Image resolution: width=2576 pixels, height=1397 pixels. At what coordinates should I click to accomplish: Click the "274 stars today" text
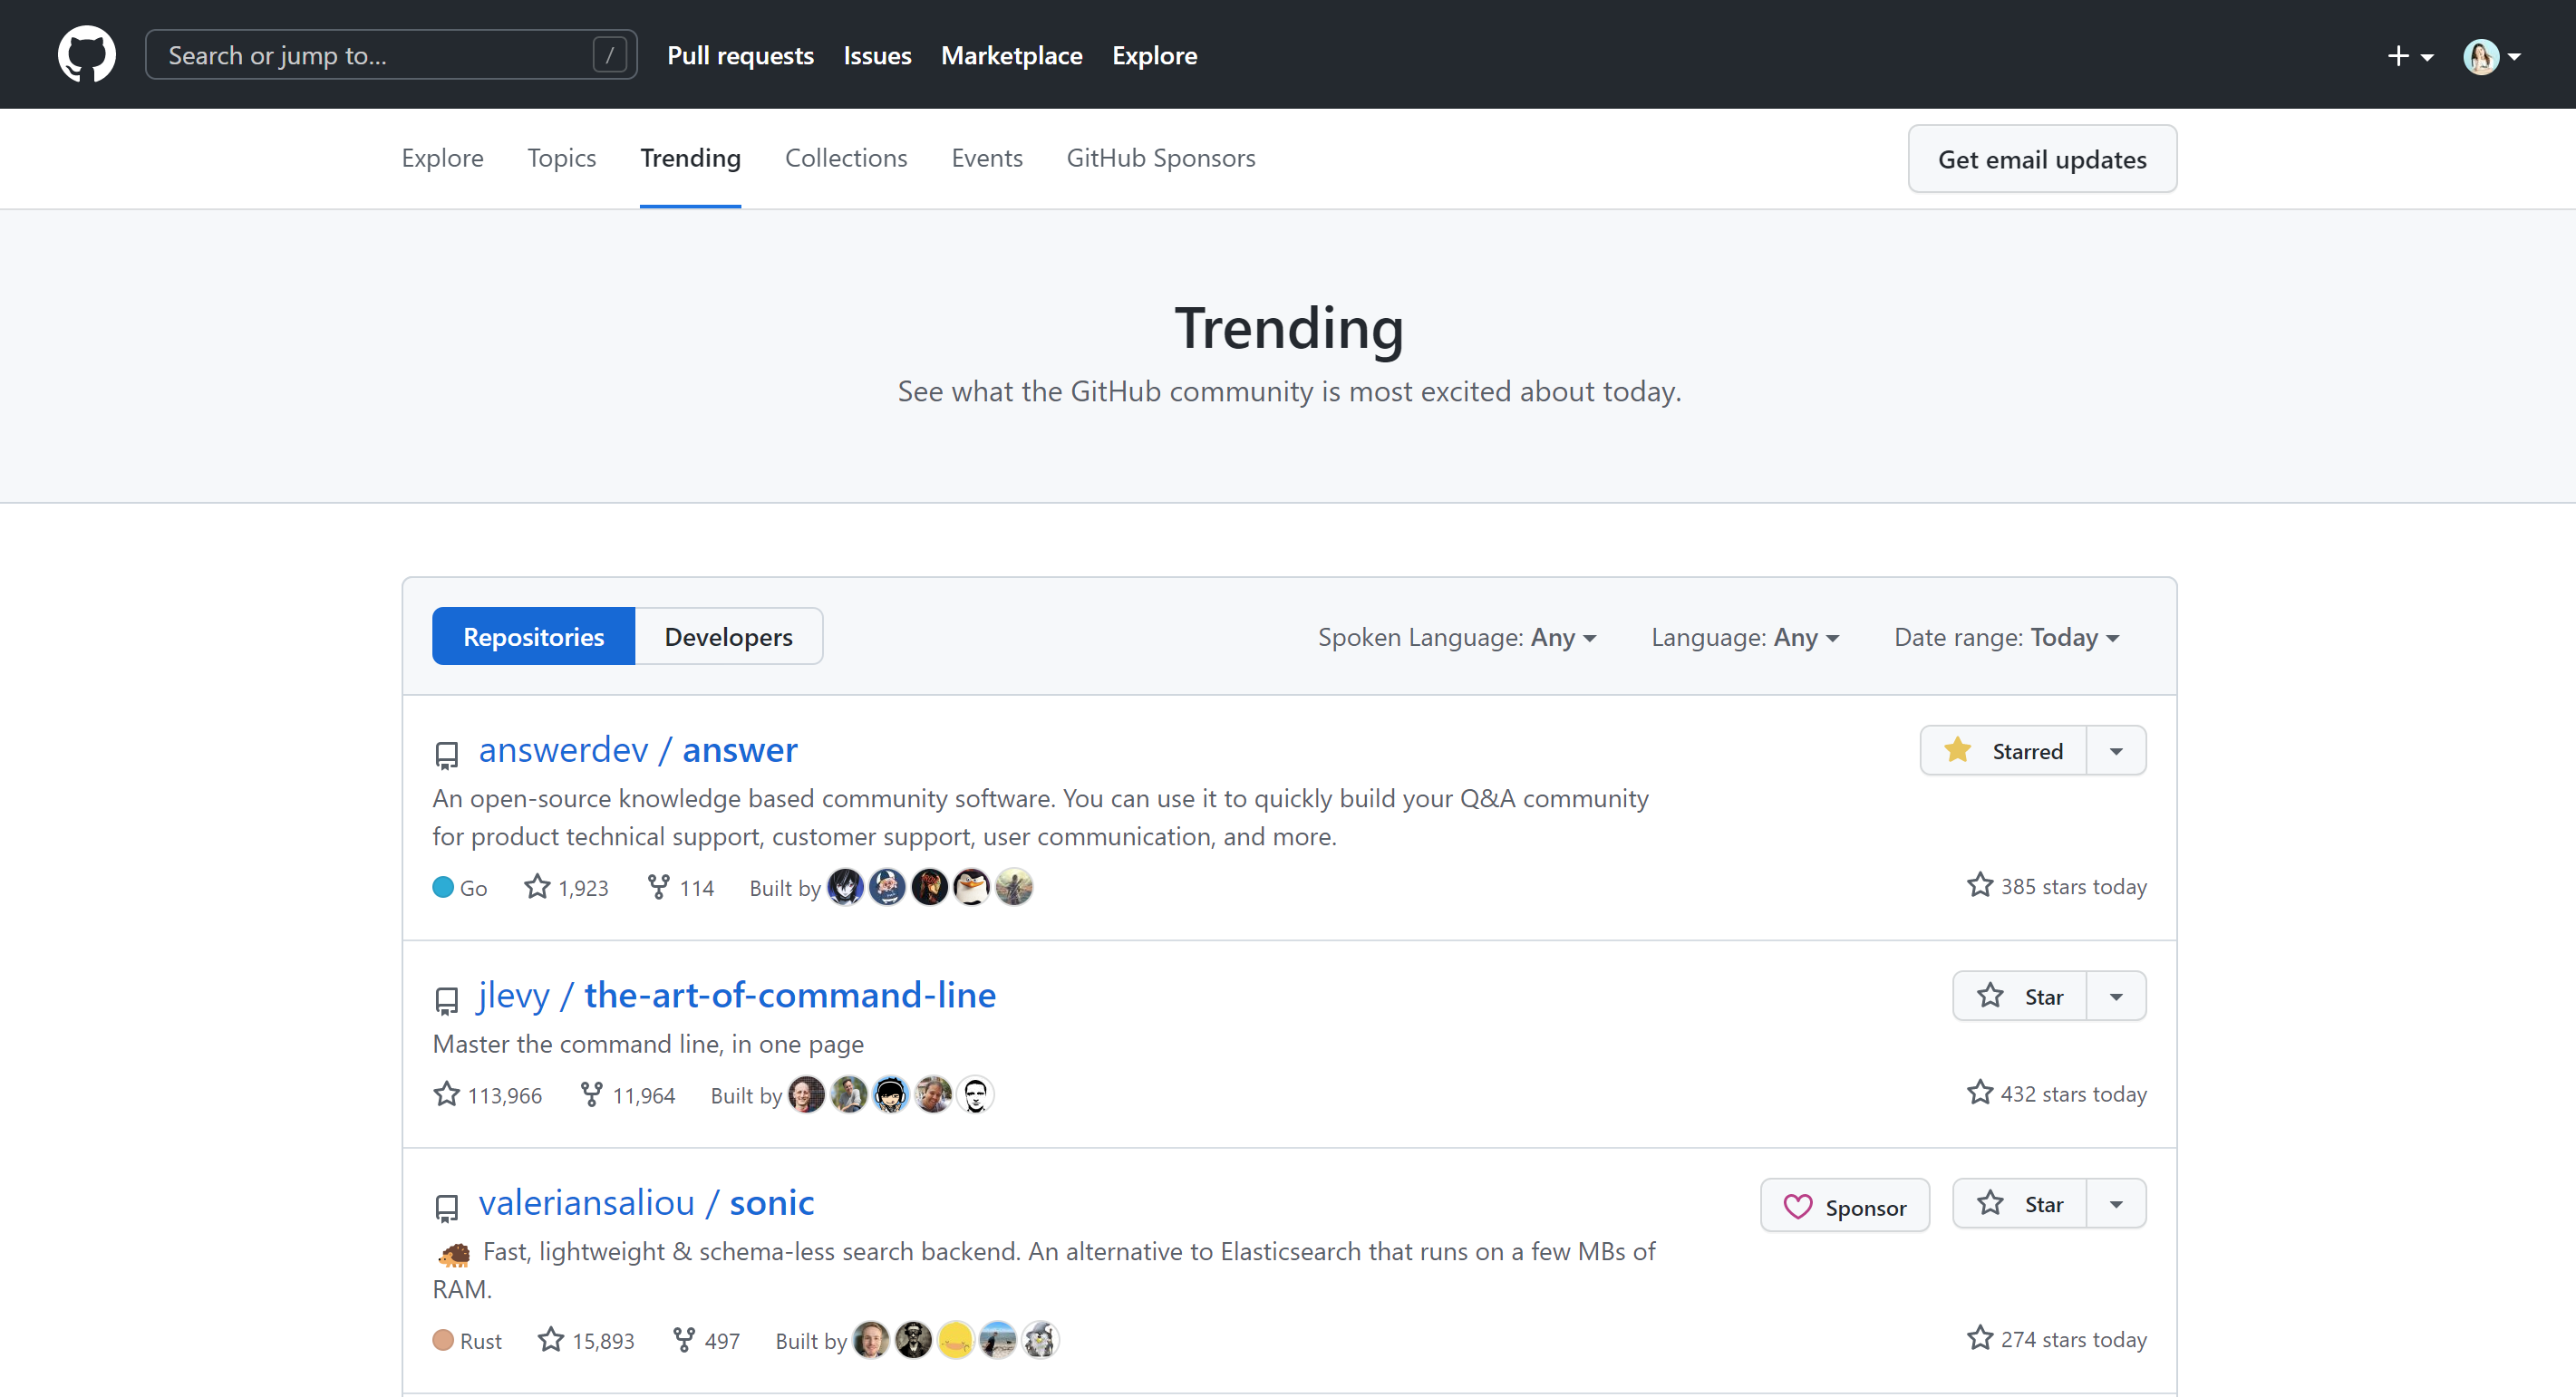(2073, 1339)
